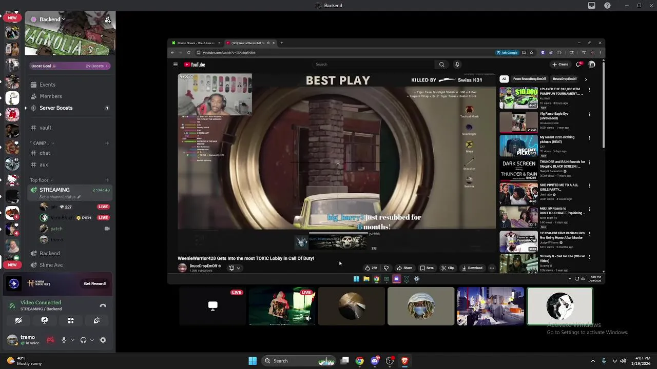Edit channel status pencil under STREAMING
This screenshot has width=657, height=369.
click(79, 197)
